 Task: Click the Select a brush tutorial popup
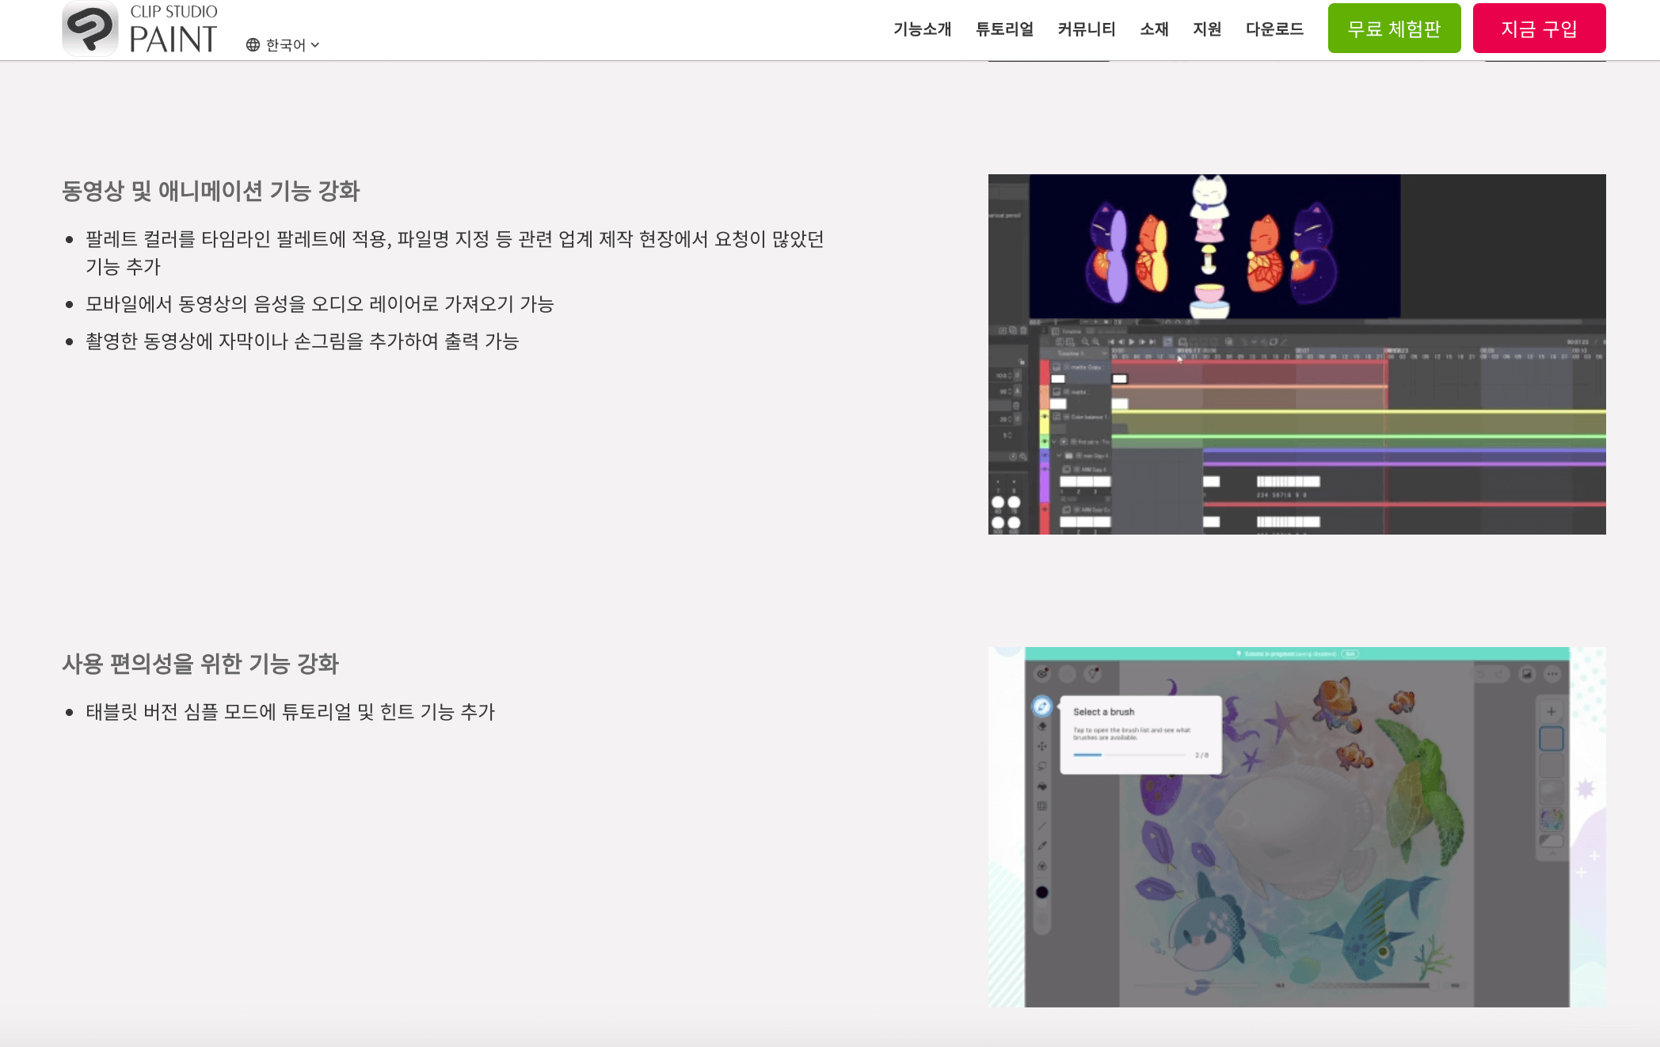[1140, 734]
